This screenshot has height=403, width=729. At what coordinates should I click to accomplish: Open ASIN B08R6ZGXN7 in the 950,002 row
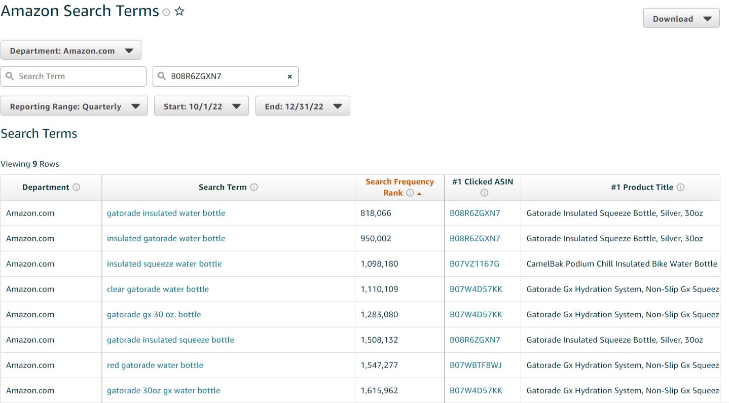pos(475,238)
